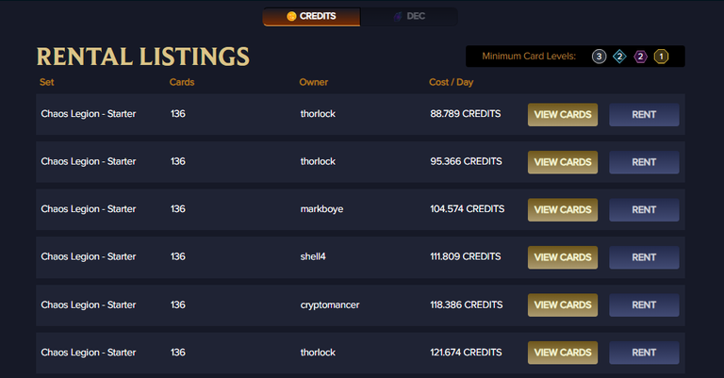724x378 pixels.
Task: Switch to the CREDITS currency tab
Action: tap(312, 17)
